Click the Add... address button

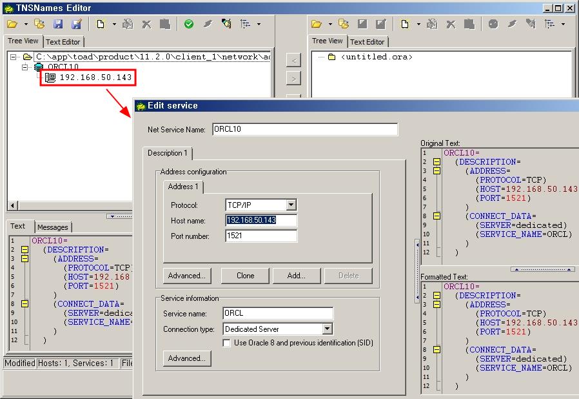pyautogui.click(x=297, y=276)
